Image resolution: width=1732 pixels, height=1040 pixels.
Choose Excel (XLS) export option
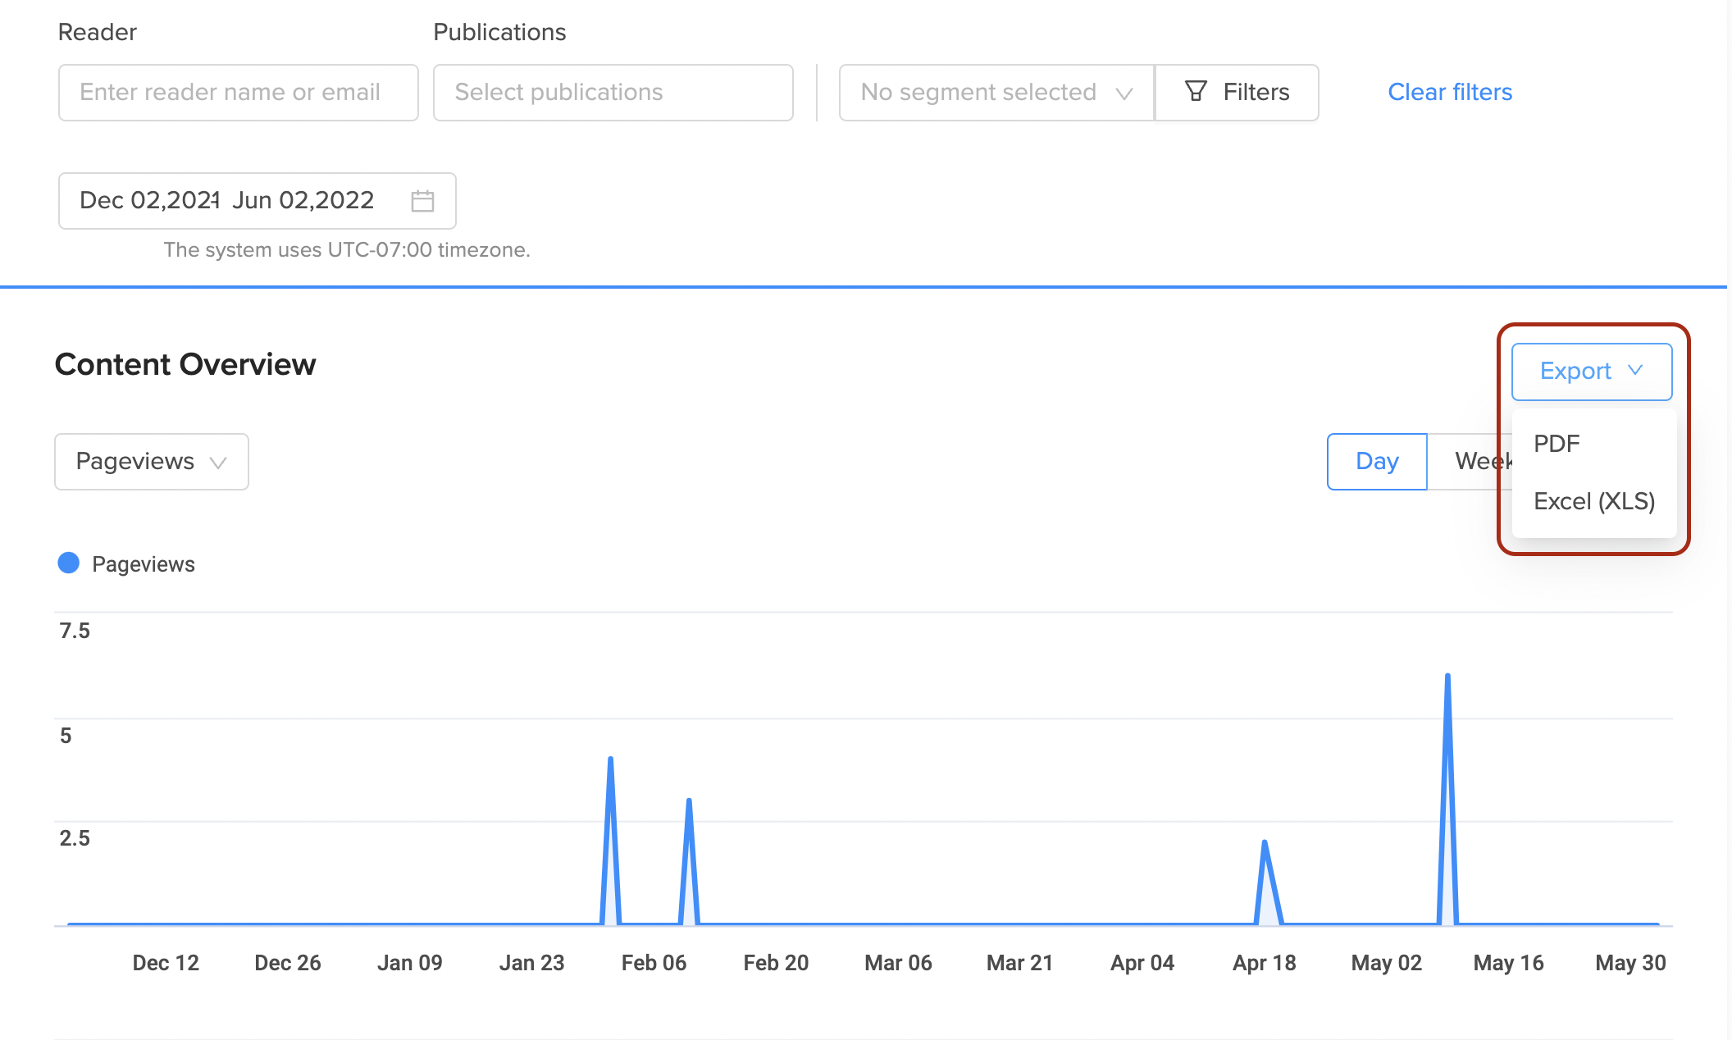tap(1593, 501)
